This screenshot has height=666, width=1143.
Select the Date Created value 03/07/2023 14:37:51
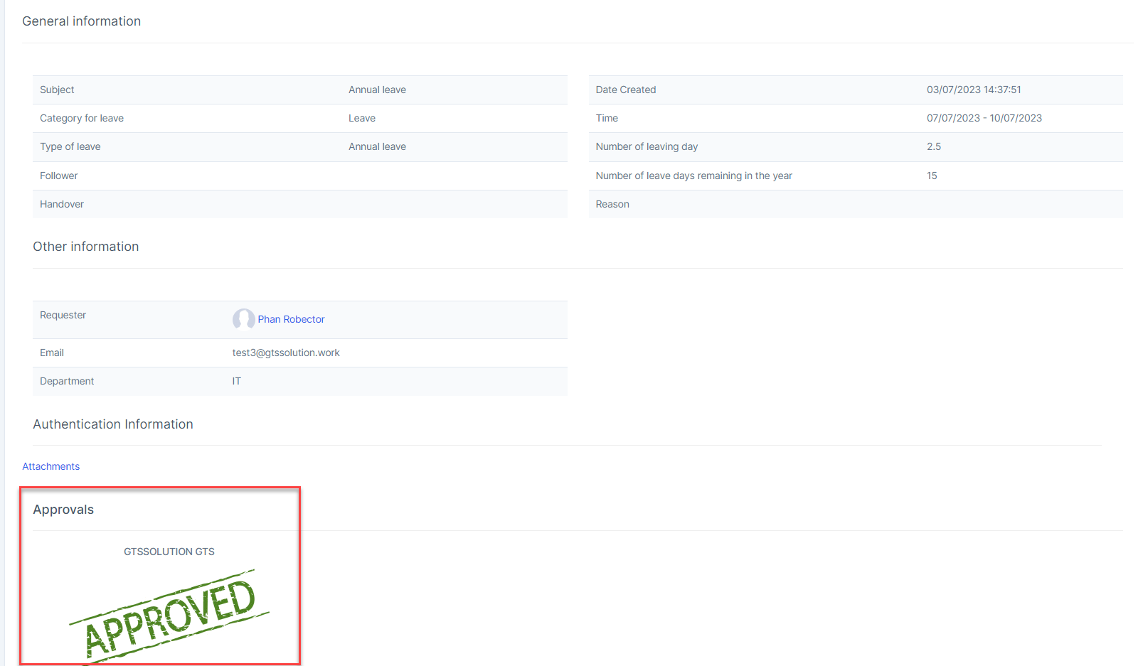[974, 90]
